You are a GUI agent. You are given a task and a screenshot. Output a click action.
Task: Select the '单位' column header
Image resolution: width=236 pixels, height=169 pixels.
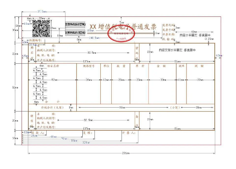(x=106, y=66)
